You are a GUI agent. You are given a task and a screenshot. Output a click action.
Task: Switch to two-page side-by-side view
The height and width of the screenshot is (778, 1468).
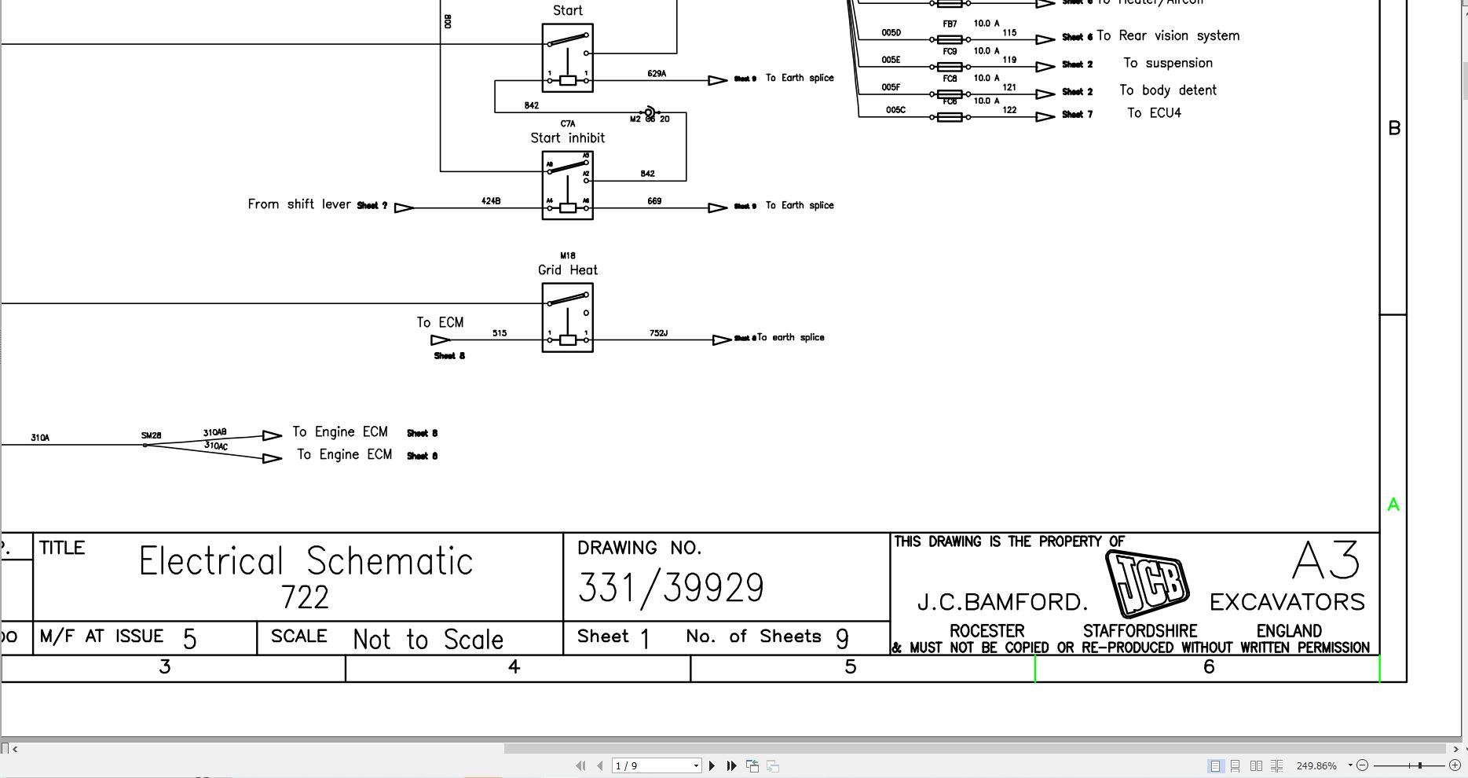[x=1257, y=765]
